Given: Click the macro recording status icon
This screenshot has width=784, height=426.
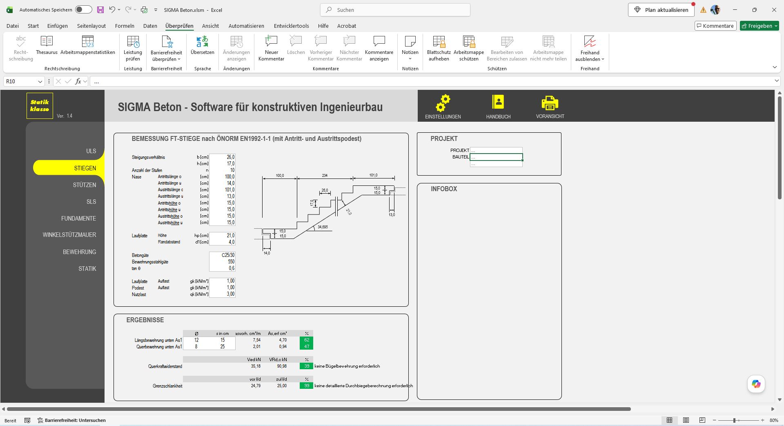Looking at the screenshot, I should [x=27, y=420].
